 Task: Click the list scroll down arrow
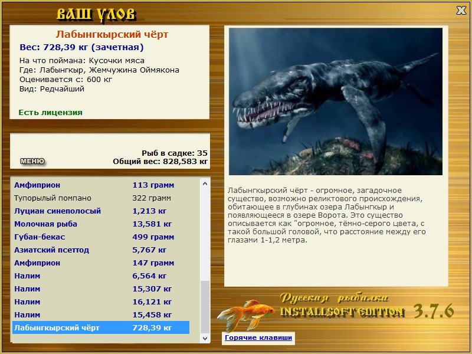(x=205, y=338)
